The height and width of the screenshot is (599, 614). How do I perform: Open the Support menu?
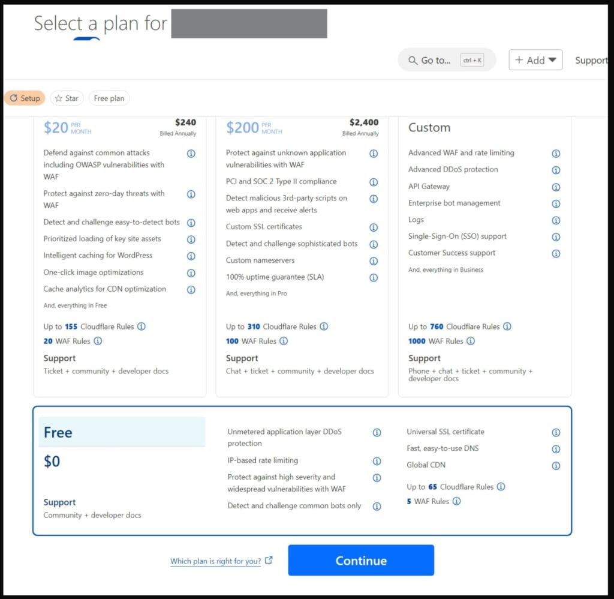pyautogui.click(x=591, y=59)
